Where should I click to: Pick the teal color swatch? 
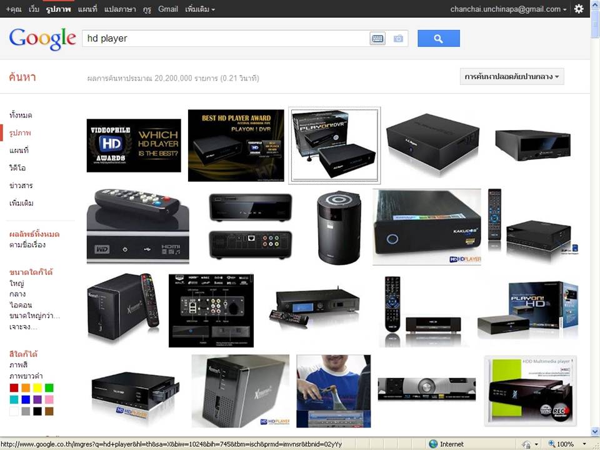click(14, 399)
